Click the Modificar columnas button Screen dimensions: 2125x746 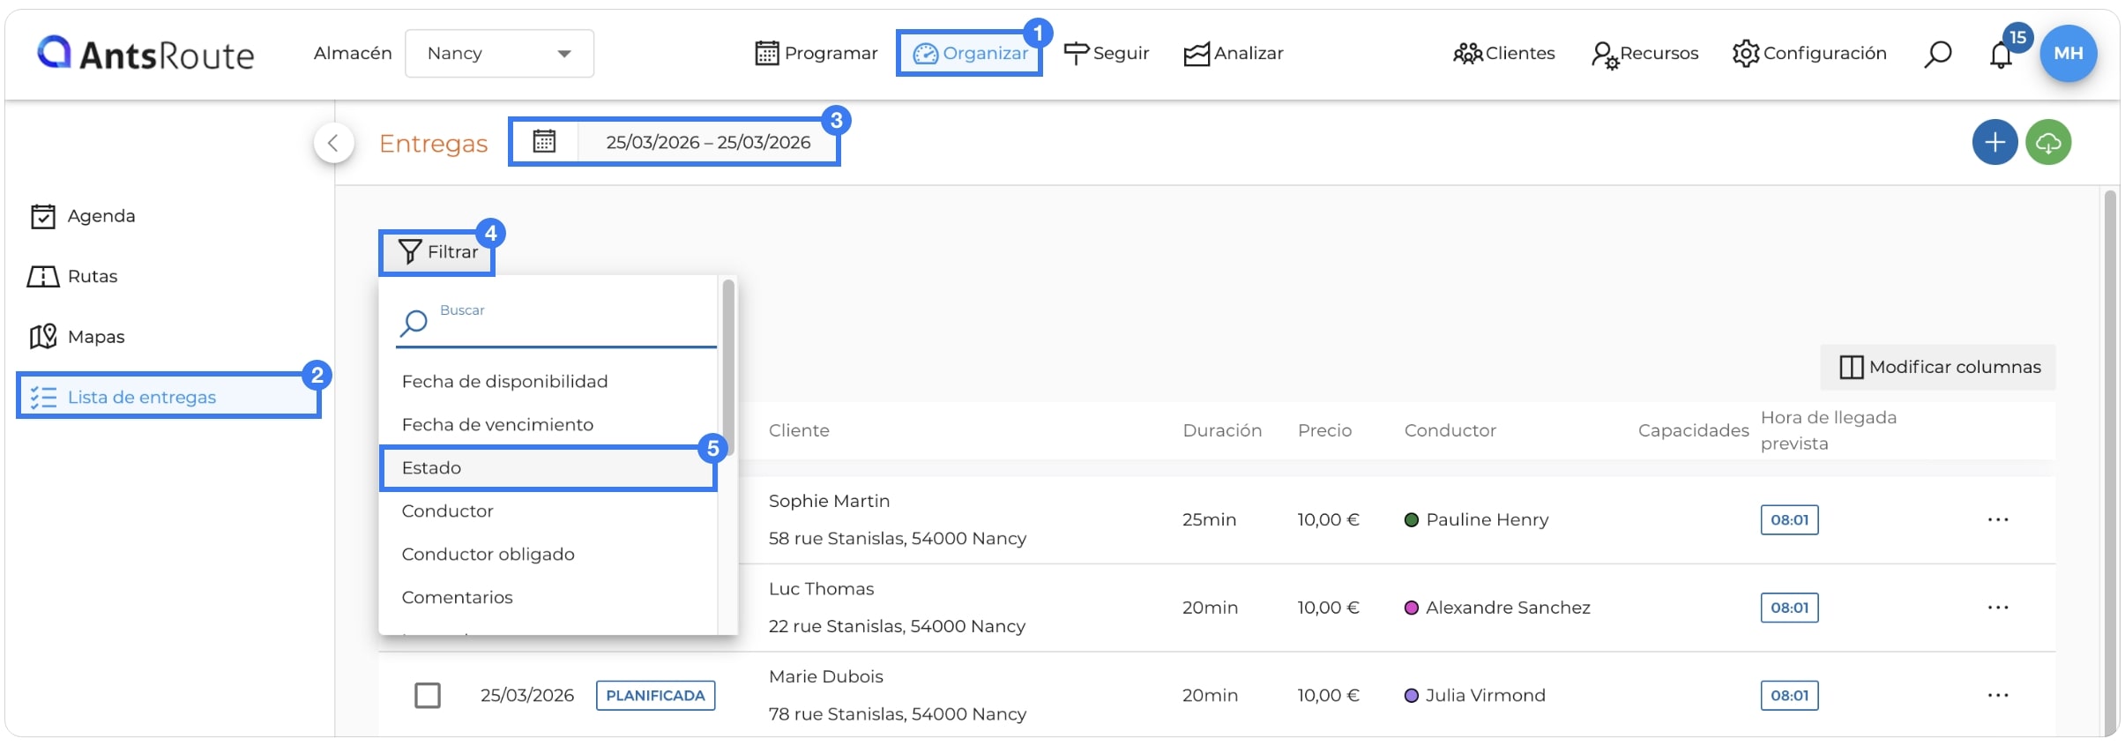point(1938,367)
